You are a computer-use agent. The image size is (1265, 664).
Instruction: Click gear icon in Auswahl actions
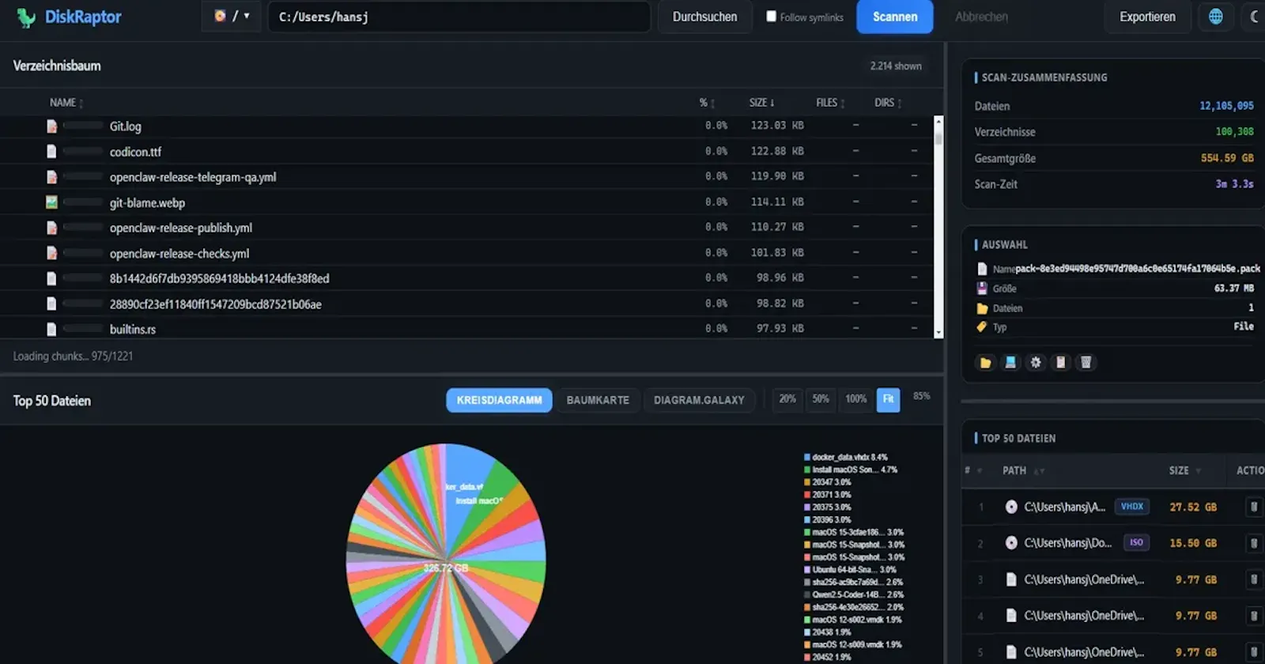click(x=1036, y=362)
